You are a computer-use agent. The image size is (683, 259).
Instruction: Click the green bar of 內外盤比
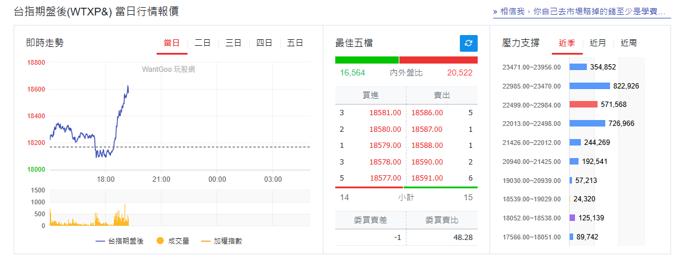pos(366,60)
